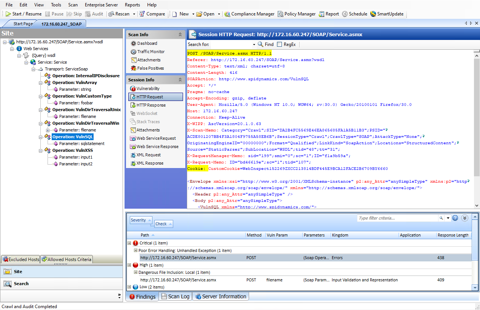Launch SmartUpdate from the toolbar
The height and width of the screenshot is (310, 480).
coord(387,14)
